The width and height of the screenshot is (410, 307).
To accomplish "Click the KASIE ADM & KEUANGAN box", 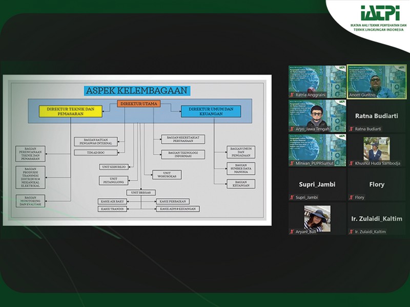I will pyautogui.click(x=178, y=209).
